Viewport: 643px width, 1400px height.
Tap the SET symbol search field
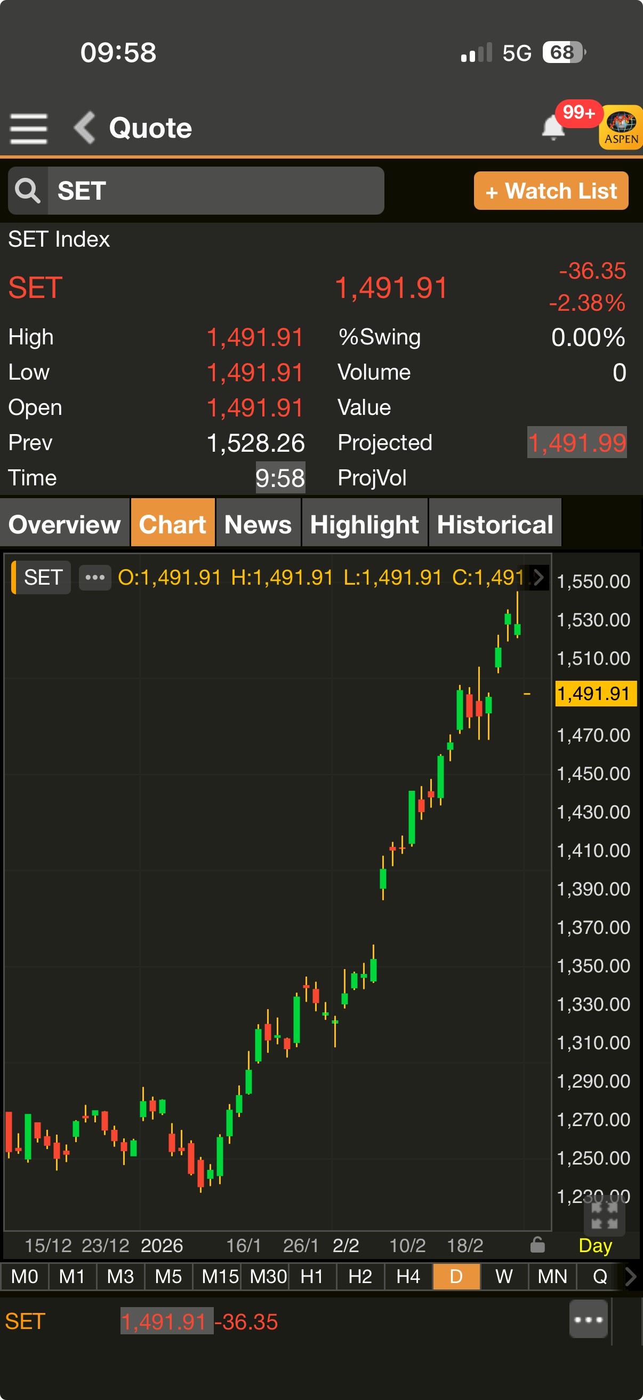pos(215,191)
